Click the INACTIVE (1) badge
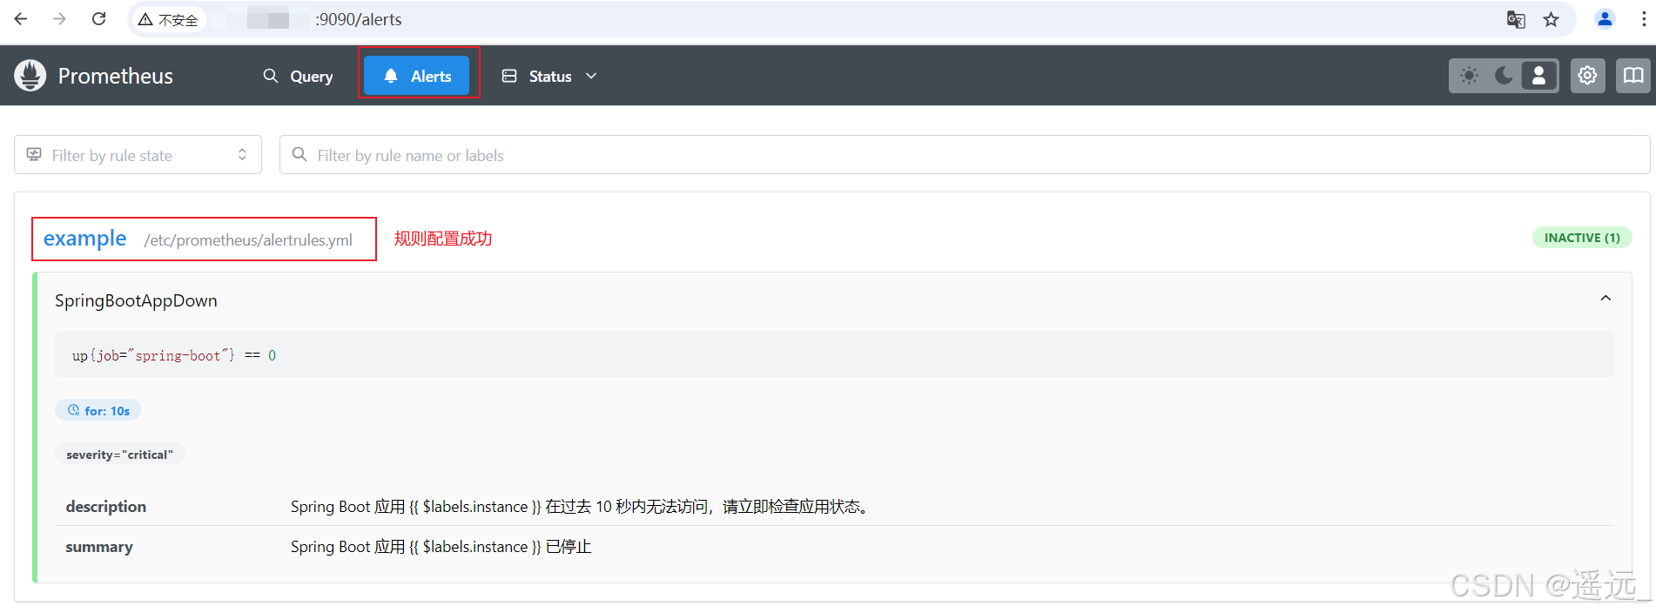Viewport: 1656px width, 613px height. 1582,238
